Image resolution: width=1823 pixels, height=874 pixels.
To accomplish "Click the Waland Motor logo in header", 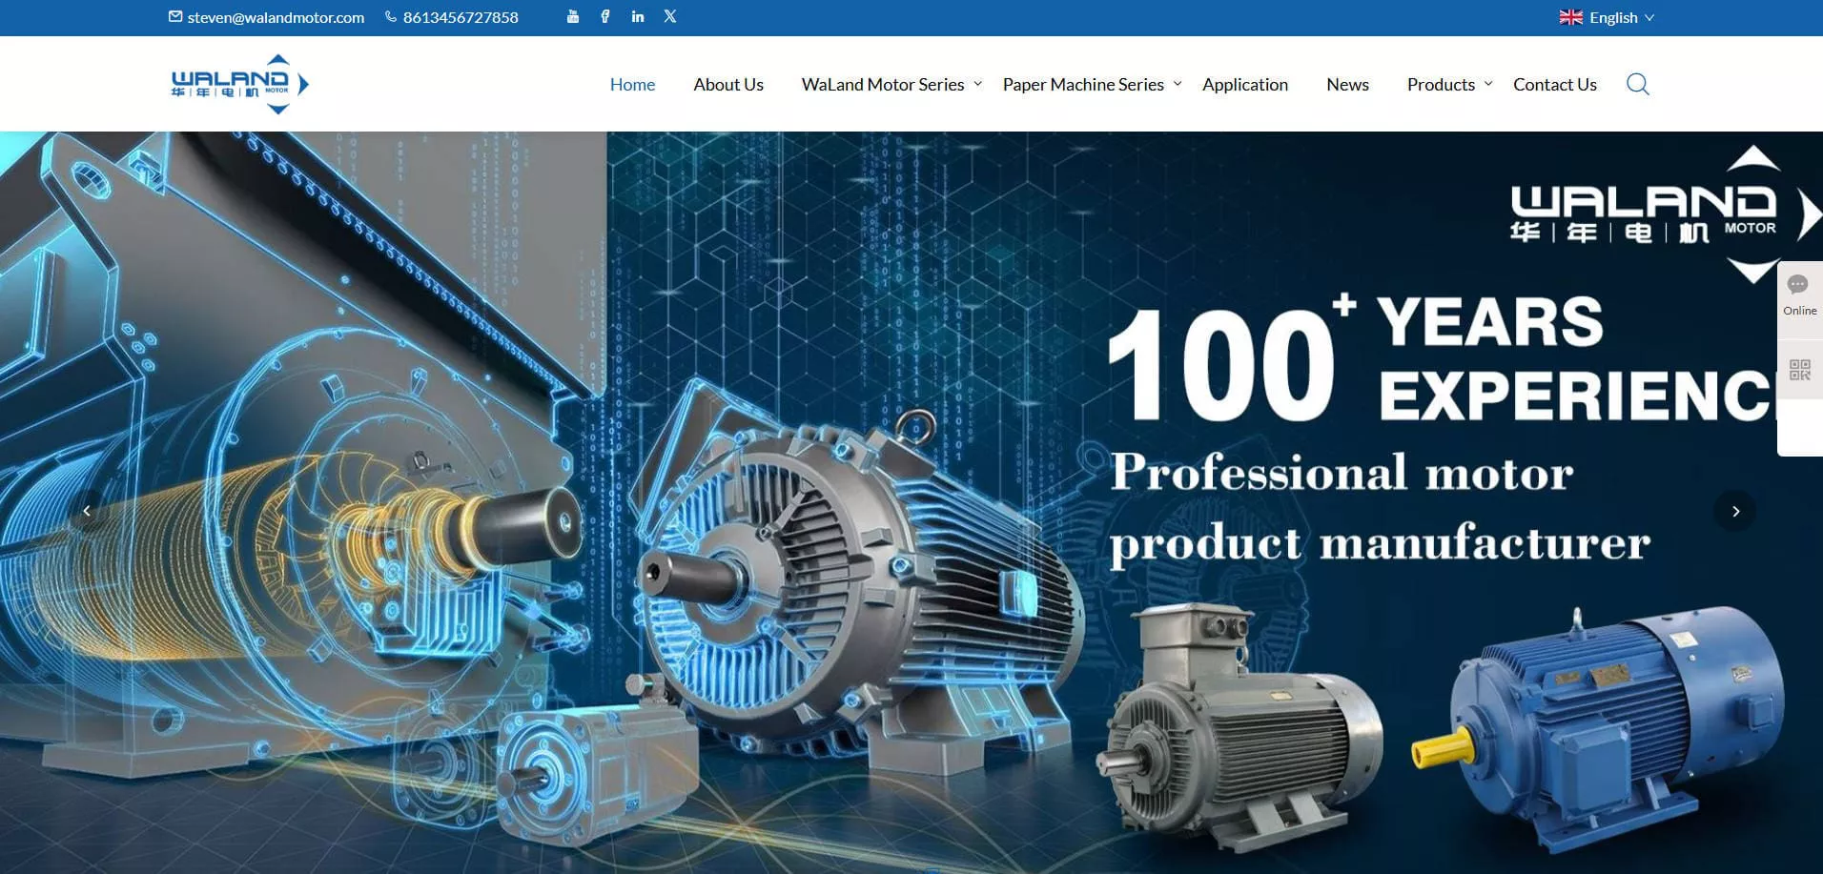I will click(240, 84).
